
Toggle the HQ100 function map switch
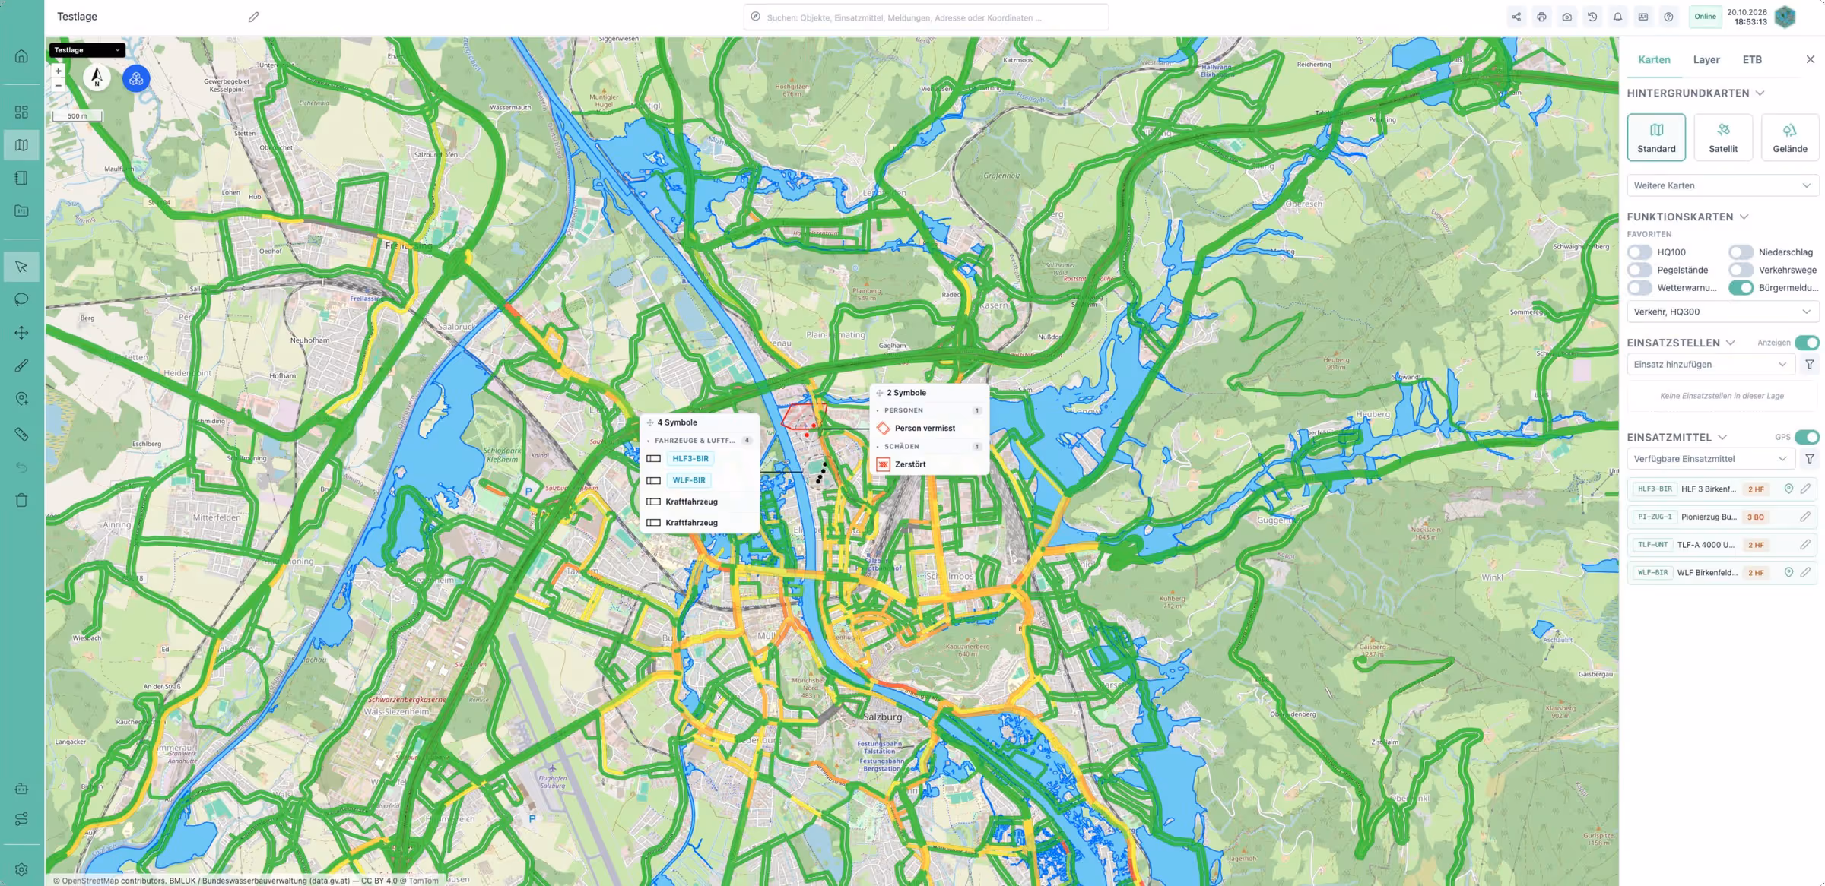click(x=1639, y=252)
